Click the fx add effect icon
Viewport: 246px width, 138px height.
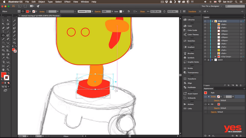point(213,136)
